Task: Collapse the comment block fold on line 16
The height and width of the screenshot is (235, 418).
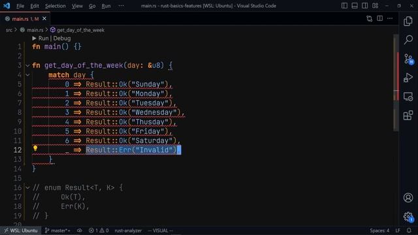Action: 27,188
